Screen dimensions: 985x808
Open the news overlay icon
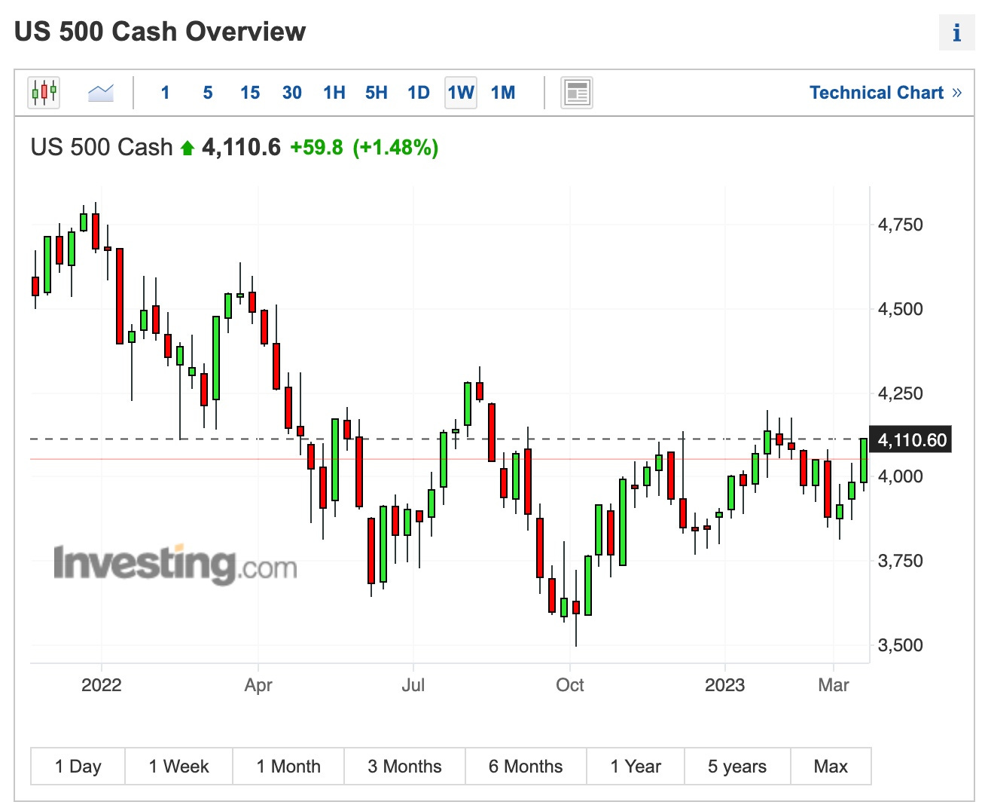pos(577,93)
